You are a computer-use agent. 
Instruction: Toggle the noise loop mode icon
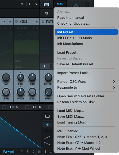20,34
